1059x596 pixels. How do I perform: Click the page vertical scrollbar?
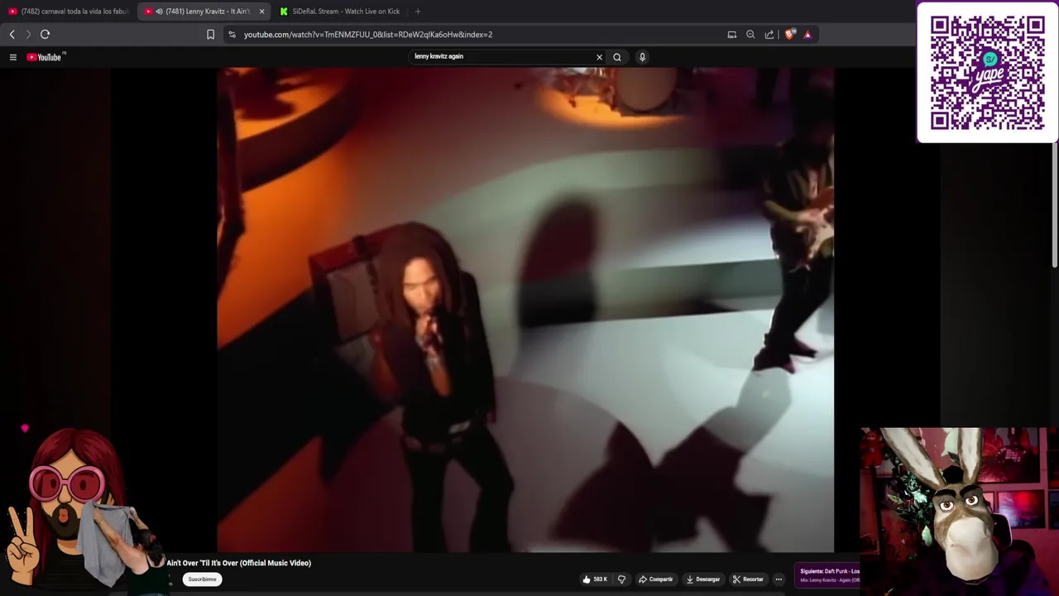pyautogui.click(x=1055, y=207)
